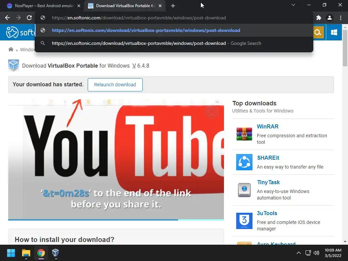Click the browser forward arrow
Image resolution: width=348 pixels, height=261 pixels.
click(18, 18)
